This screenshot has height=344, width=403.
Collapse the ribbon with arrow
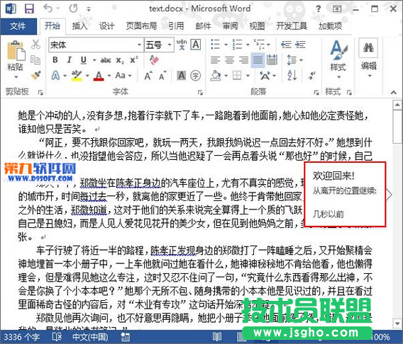394,92
